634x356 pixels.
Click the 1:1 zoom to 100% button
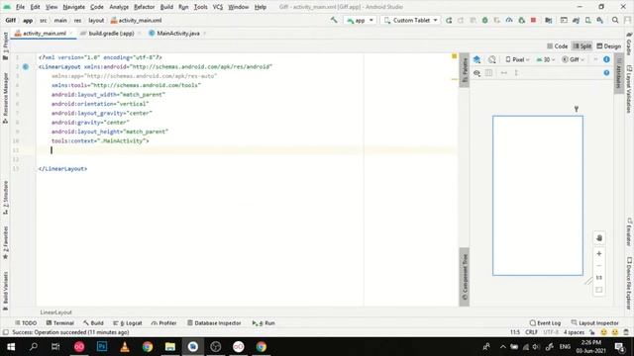pyautogui.click(x=599, y=278)
